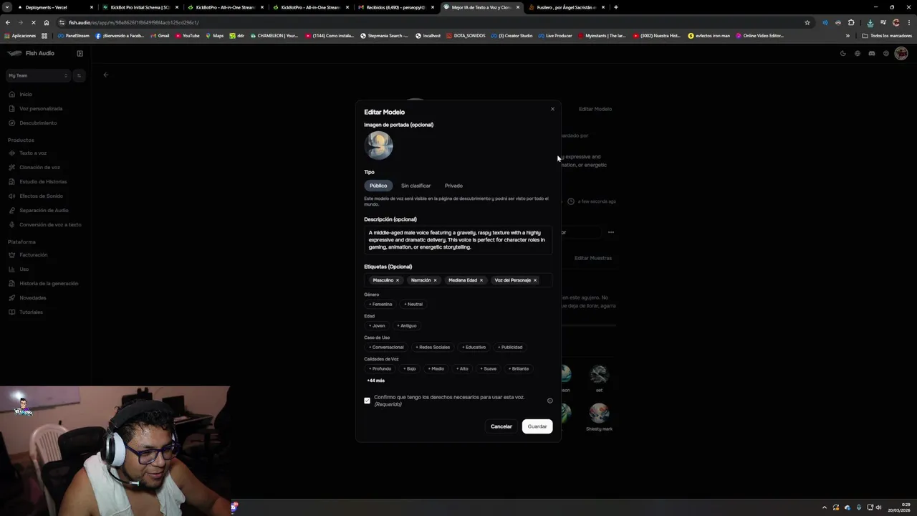Screen dimensions: 917x516
Task: Add the Joven age tag
Action: click(377, 325)
